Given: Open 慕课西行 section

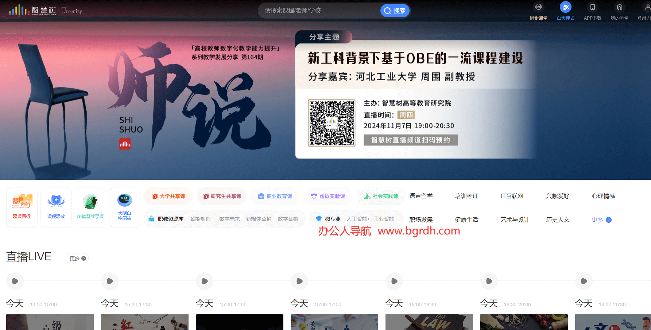Looking at the screenshot, I should click(x=22, y=207).
